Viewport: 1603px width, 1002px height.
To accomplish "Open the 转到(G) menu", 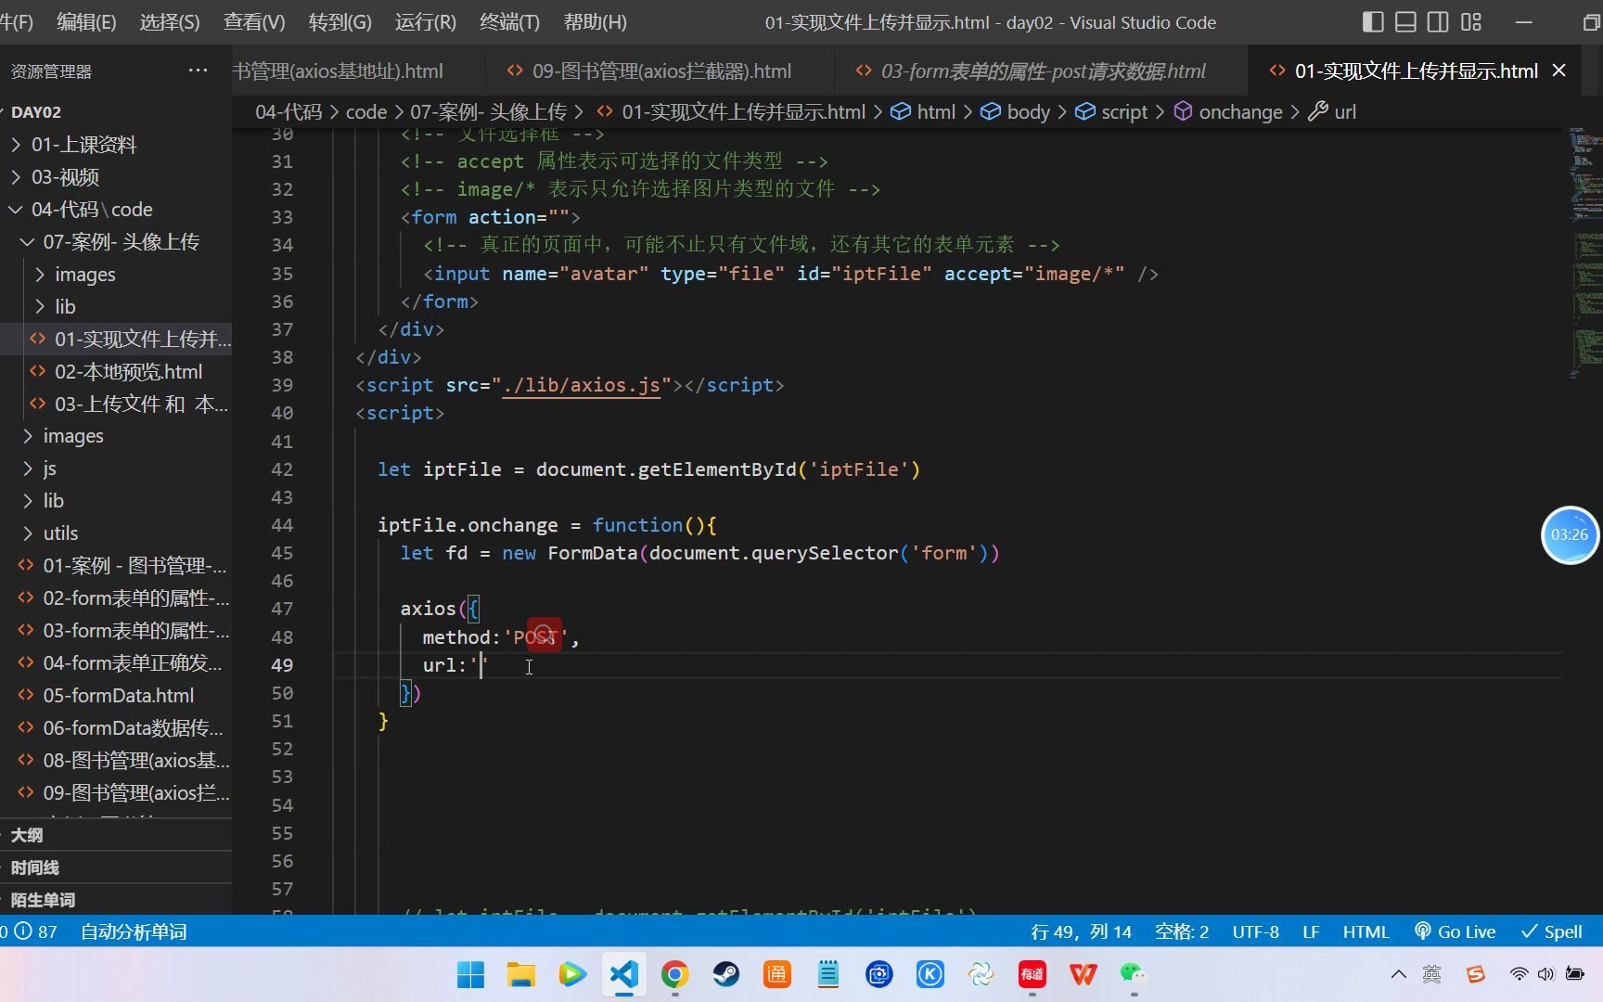I will point(340,22).
